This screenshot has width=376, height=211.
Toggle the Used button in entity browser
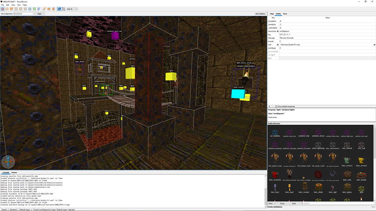point(293,203)
